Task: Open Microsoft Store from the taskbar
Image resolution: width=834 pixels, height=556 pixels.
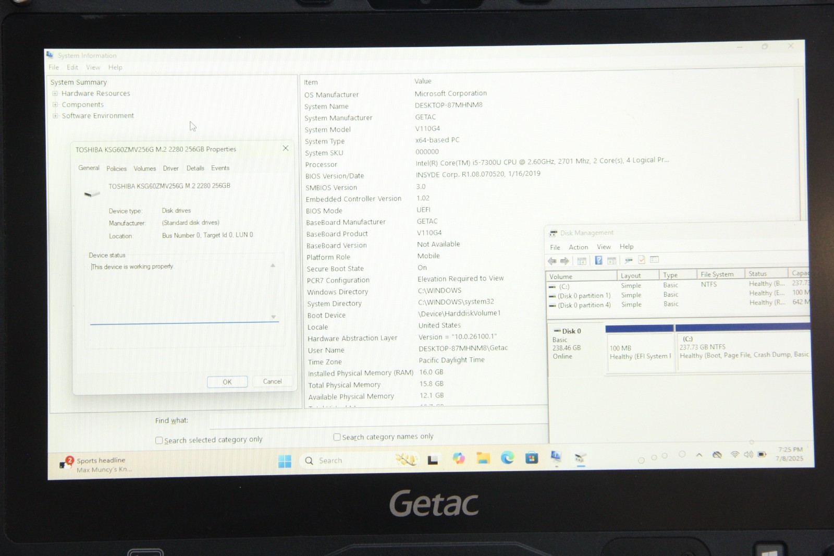Action: [x=532, y=458]
